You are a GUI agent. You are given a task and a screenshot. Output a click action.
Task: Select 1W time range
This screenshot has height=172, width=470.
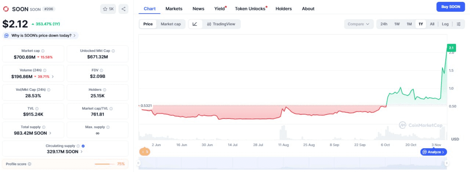pos(397,24)
